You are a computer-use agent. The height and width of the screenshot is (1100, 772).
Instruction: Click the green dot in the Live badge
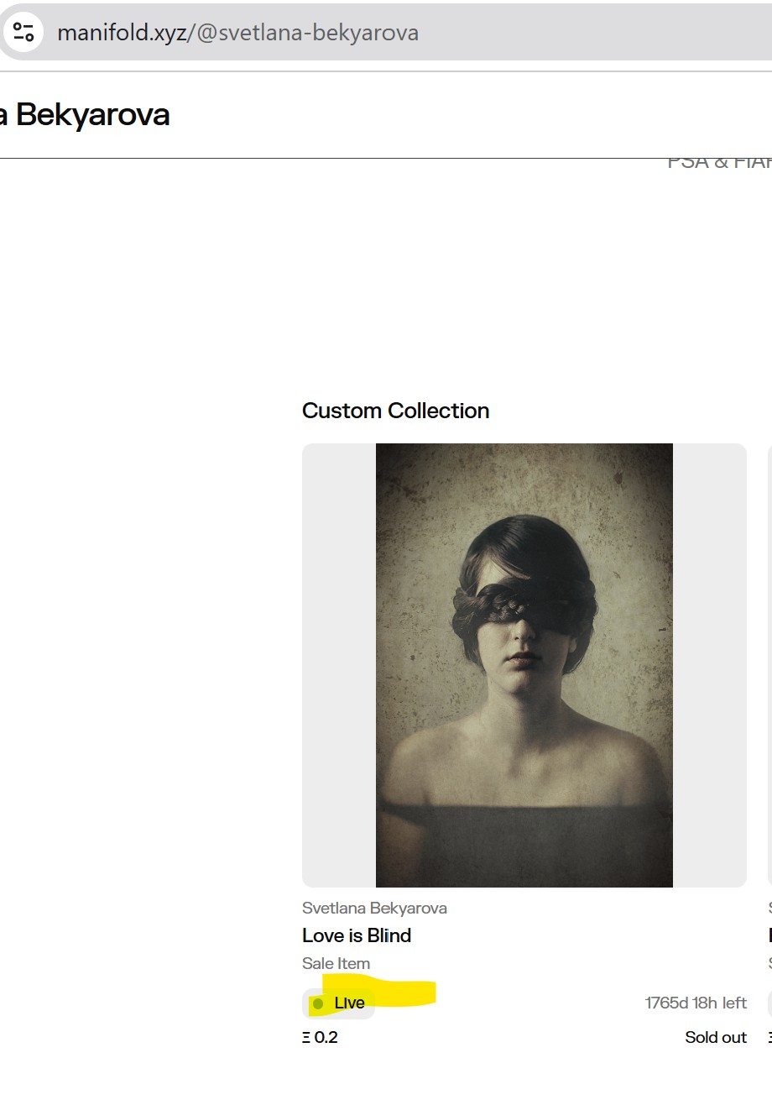pyautogui.click(x=318, y=1003)
